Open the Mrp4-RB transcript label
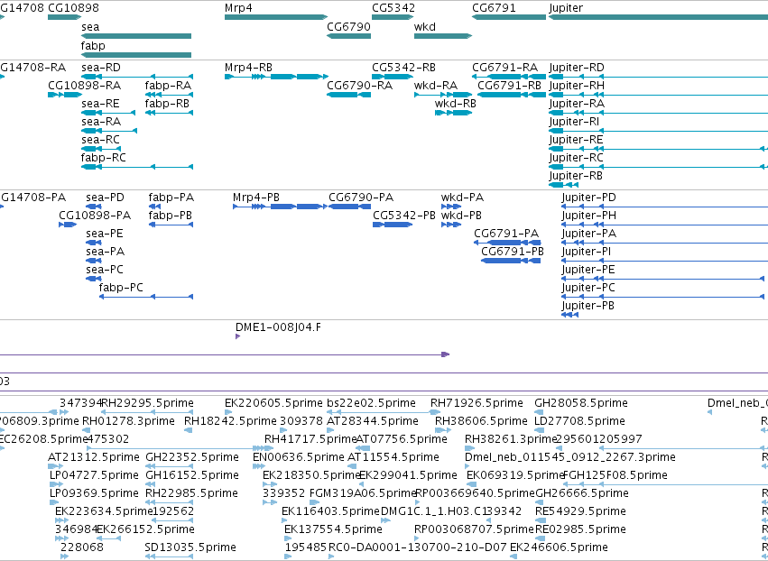Screen dimensions: 768x561 [x=248, y=68]
